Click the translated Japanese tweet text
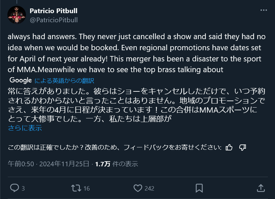 point(131,105)
